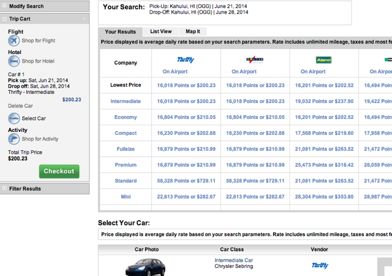Select the Fullsize car class row
Screen dimensions: 392x276
click(126, 149)
